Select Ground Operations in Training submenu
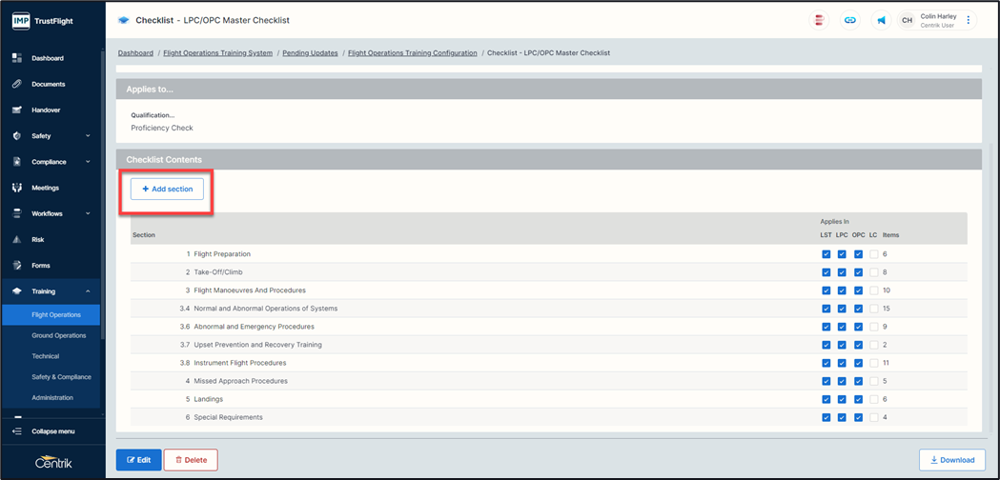Image resolution: width=1000 pixels, height=480 pixels. click(58, 335)
